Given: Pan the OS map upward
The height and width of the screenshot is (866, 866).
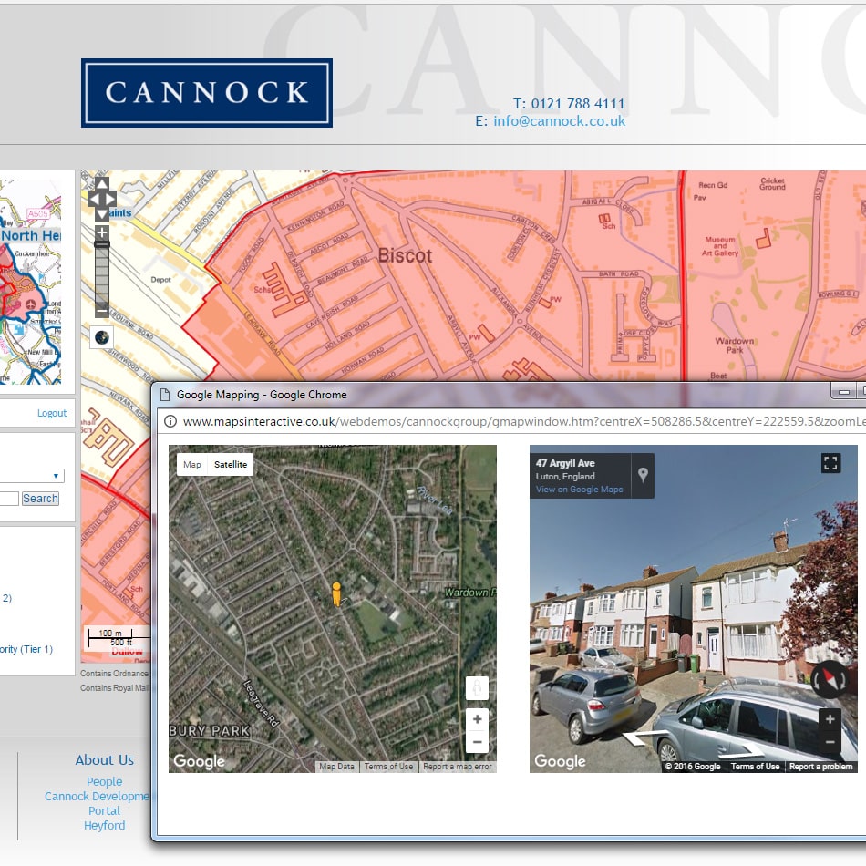Looking at the screenshot, I should (x=102, y=185).
